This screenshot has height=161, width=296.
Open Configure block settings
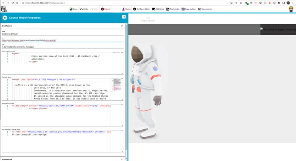point(141,9)
